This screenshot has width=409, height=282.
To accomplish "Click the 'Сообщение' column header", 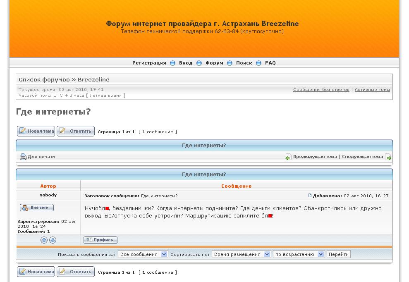I will point(237,186).
